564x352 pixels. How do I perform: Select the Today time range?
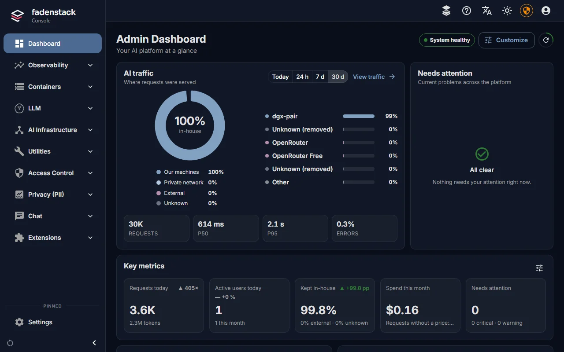click(x=280, y=77)
